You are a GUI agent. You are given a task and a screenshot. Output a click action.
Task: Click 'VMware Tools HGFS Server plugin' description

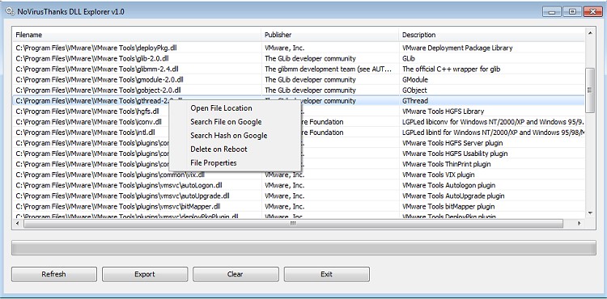point(452,143)
